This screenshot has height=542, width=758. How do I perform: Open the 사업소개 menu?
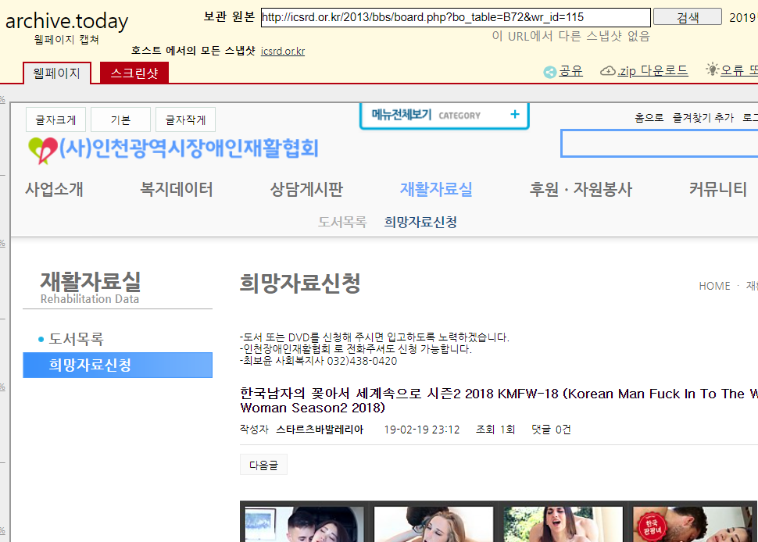click(54, 189)
